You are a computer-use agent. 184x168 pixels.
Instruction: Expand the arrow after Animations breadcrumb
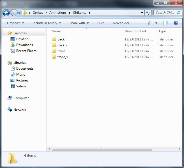(70, 13)
